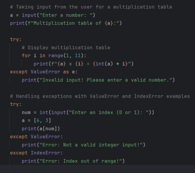Click the number 11 in range call
Image resolution: width=195 pixels, height=173 pixels.
[78, 55]
